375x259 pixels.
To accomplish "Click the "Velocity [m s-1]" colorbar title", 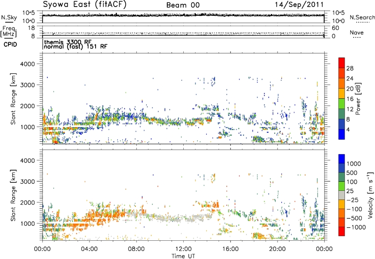I will coord(370,195).
